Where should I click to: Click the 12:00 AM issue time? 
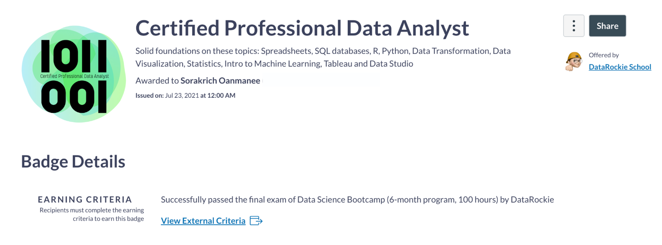click(x=221, y=96)
